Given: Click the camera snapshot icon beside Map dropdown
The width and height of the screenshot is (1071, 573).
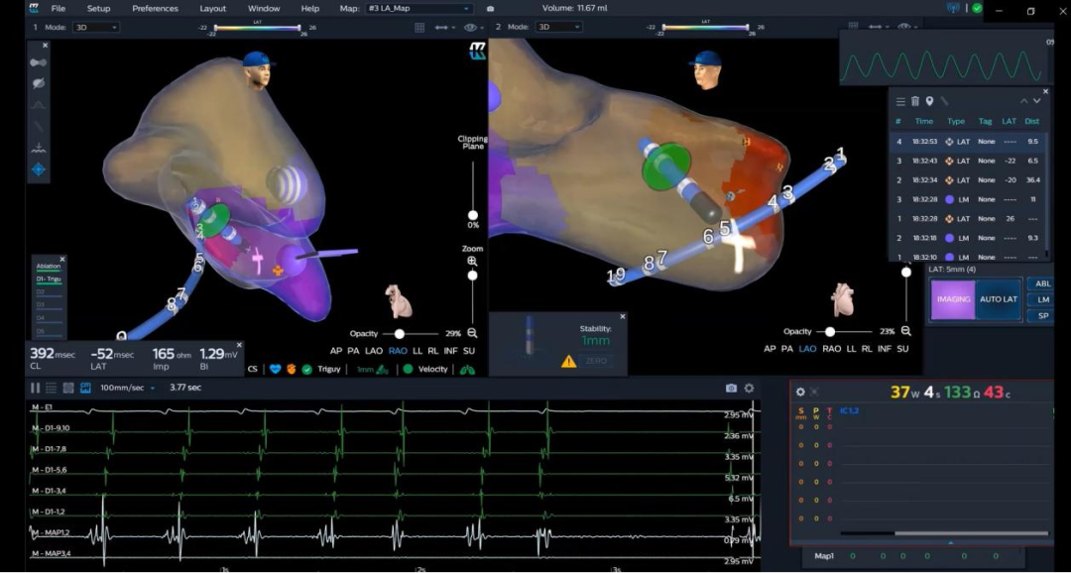Looking at the screenshot, I should 490,9.
